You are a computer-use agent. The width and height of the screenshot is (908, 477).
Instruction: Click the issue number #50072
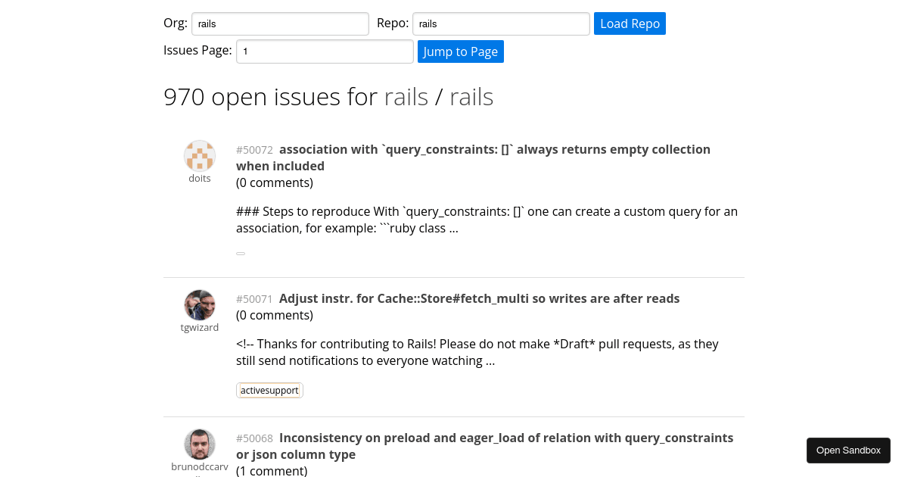254,150
